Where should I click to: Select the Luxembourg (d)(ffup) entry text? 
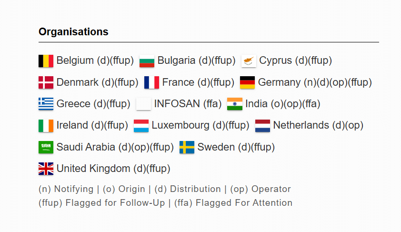[x=200, y=125]
